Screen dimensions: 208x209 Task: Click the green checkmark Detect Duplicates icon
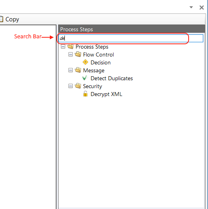coord(85,78)
